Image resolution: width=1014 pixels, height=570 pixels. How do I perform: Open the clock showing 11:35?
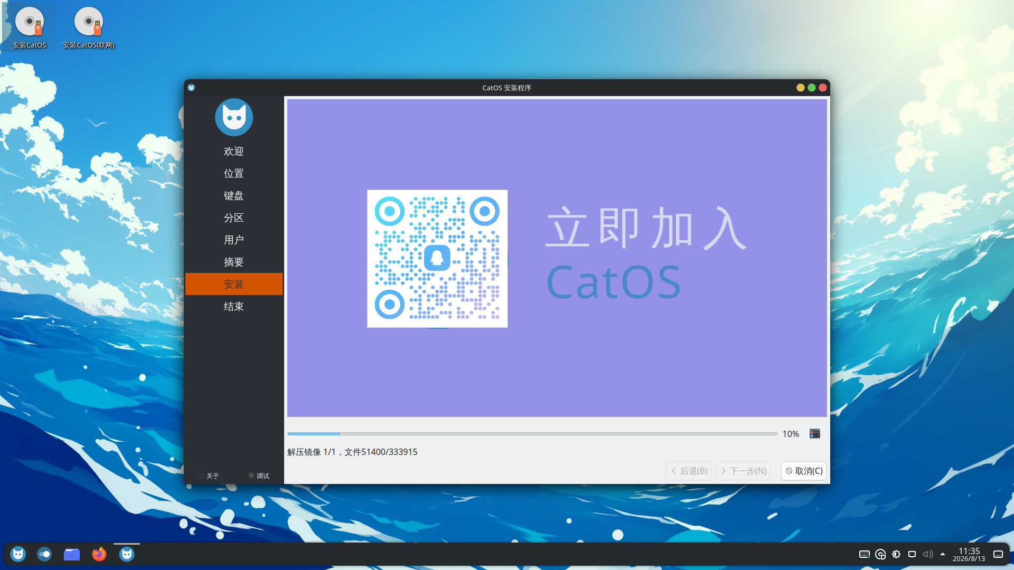coord(969,554)
